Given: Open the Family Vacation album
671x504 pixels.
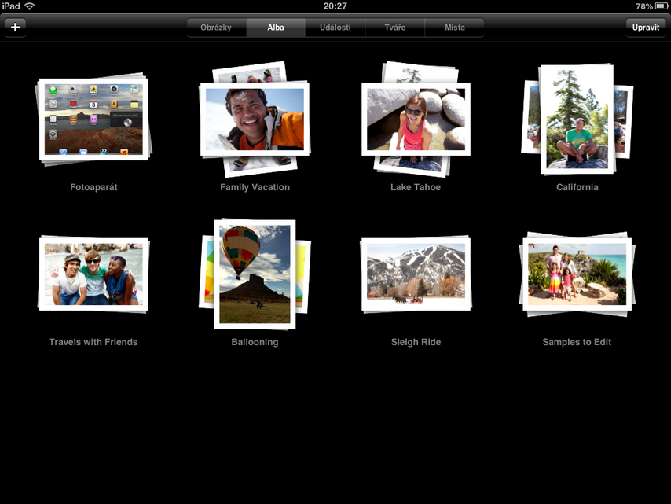Looking at the screenshot, I should pyautogui.click(x=255, y=118).
